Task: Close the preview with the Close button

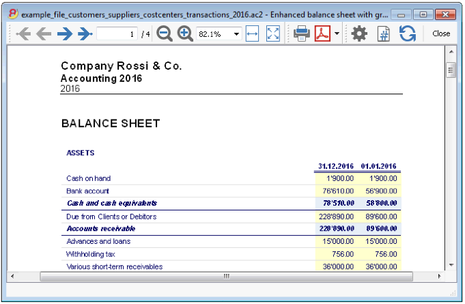Action: 441,33
